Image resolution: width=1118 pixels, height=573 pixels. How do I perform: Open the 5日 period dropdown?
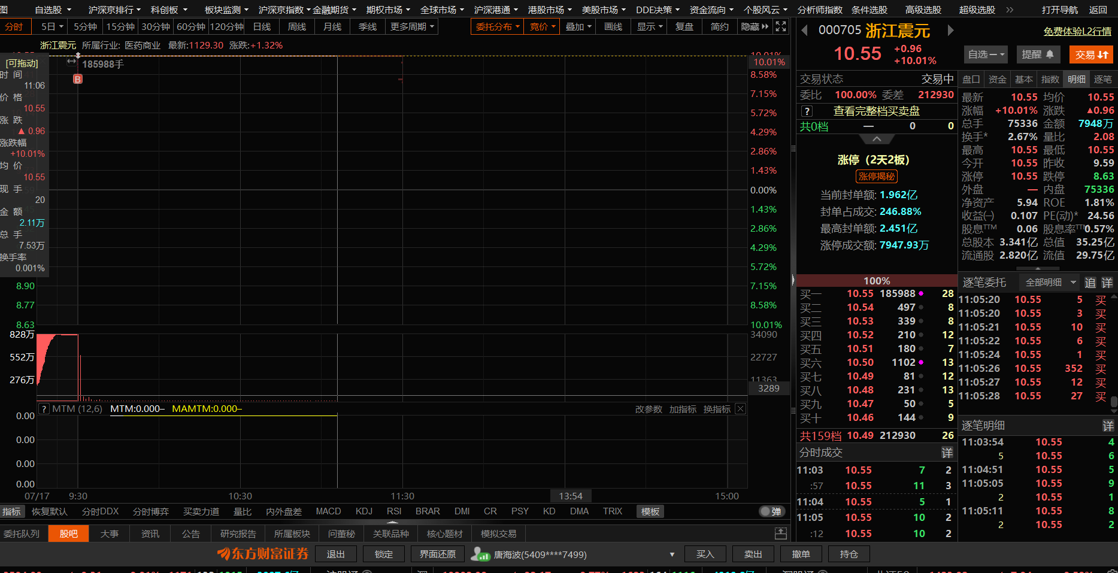click(x=51, y=26)
